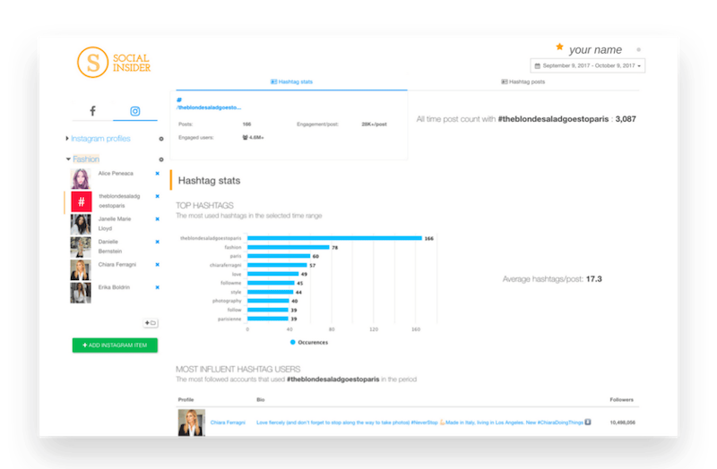Open the Facebook section icon
The image size is (717, 469).
click(92, 111)
